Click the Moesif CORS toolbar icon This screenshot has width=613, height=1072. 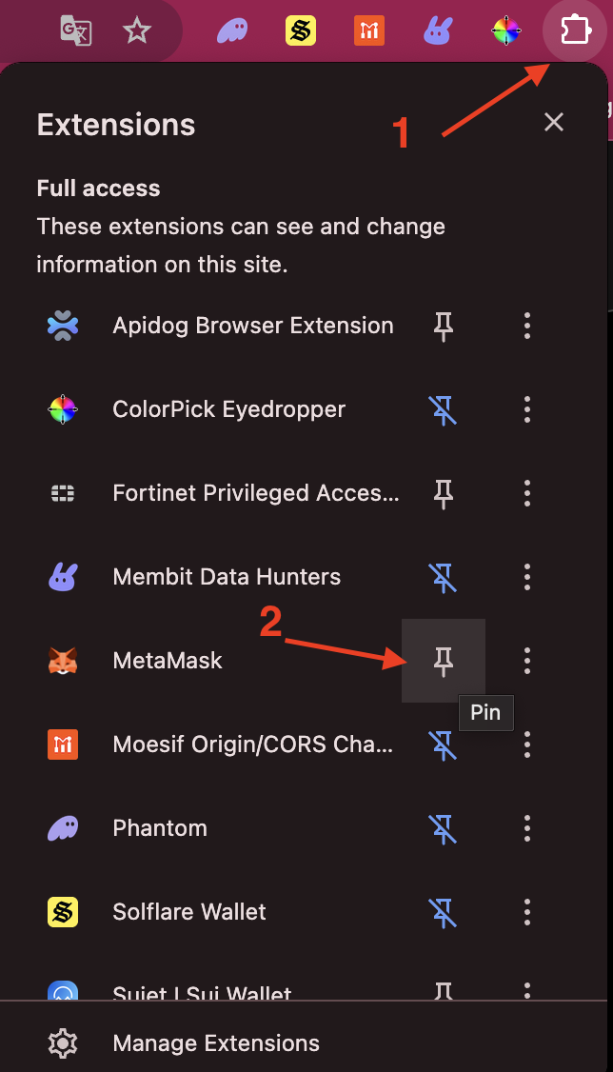pos(369,31)
